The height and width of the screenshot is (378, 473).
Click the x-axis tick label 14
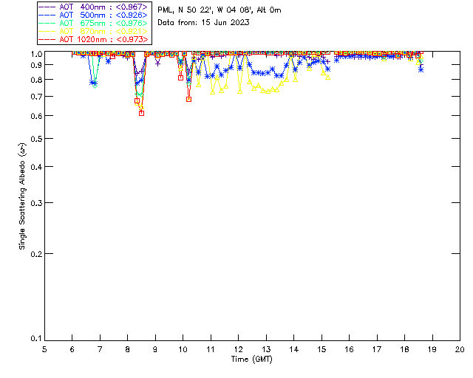(294, 349)
